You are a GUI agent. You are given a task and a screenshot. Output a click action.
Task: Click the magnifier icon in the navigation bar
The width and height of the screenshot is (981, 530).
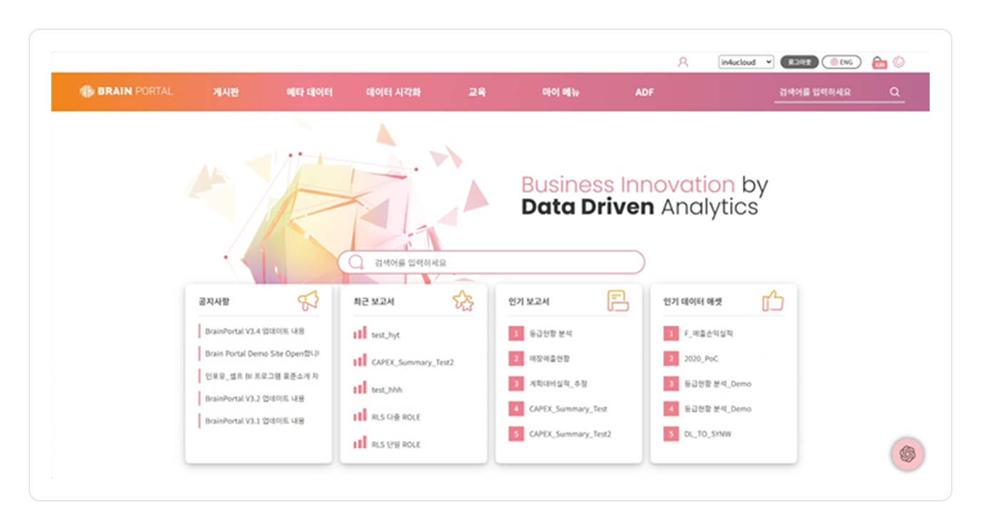[x=895, y=92]
